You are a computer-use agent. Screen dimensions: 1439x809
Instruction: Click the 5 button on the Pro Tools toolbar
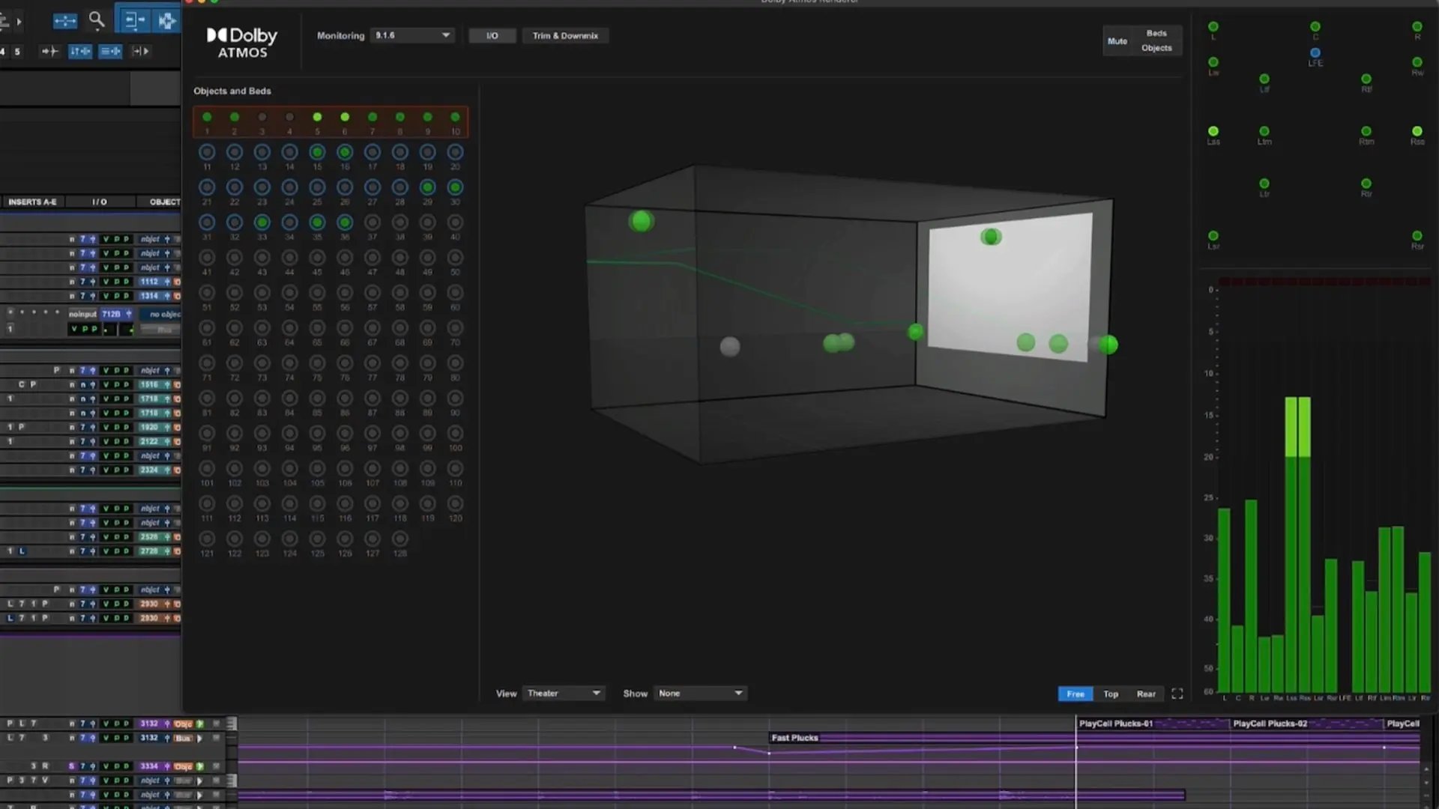click(x=17, y=51)
